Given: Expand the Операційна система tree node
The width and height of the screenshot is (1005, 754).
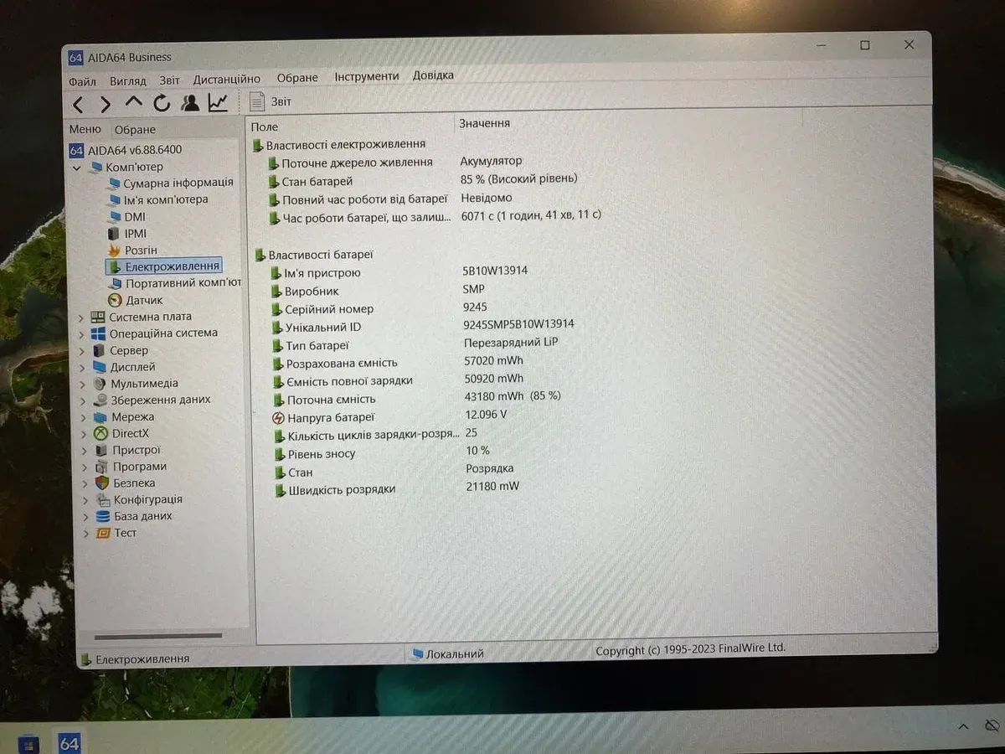Looking at the screenshot, I should [x=81, y=334].
